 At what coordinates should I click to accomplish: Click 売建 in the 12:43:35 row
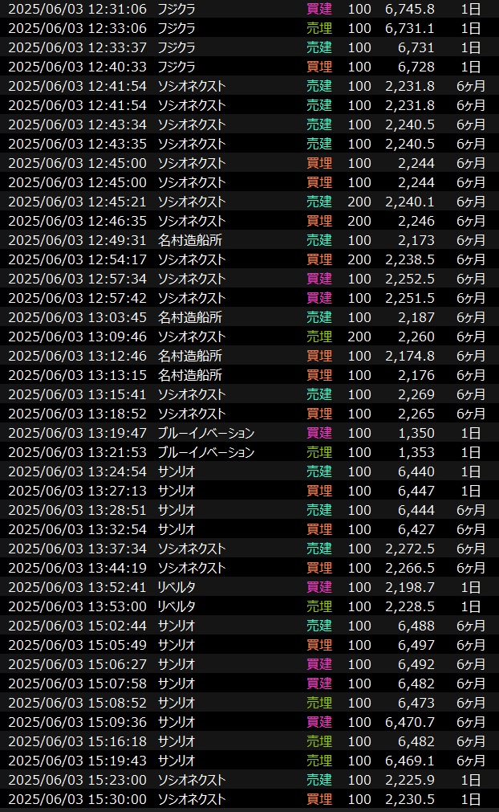[319, 144]
